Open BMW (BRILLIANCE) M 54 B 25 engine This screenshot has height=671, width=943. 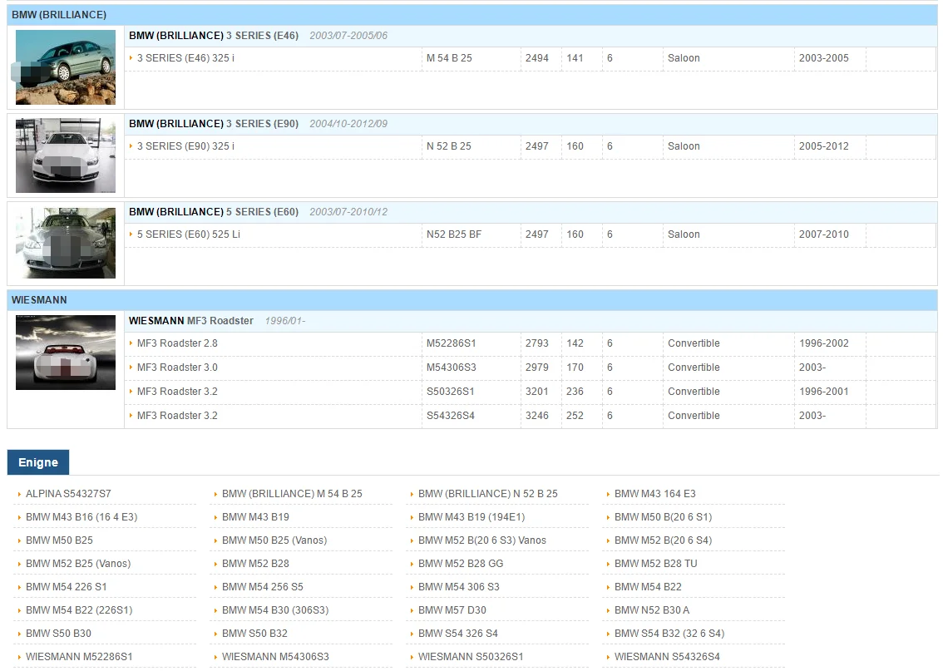(x=292, y=494)
